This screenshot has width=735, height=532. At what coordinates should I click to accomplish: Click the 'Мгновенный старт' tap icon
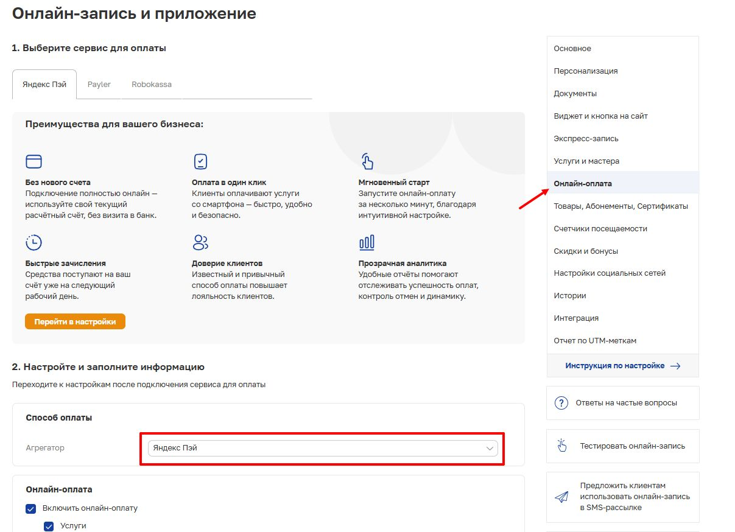pos(367,161)
